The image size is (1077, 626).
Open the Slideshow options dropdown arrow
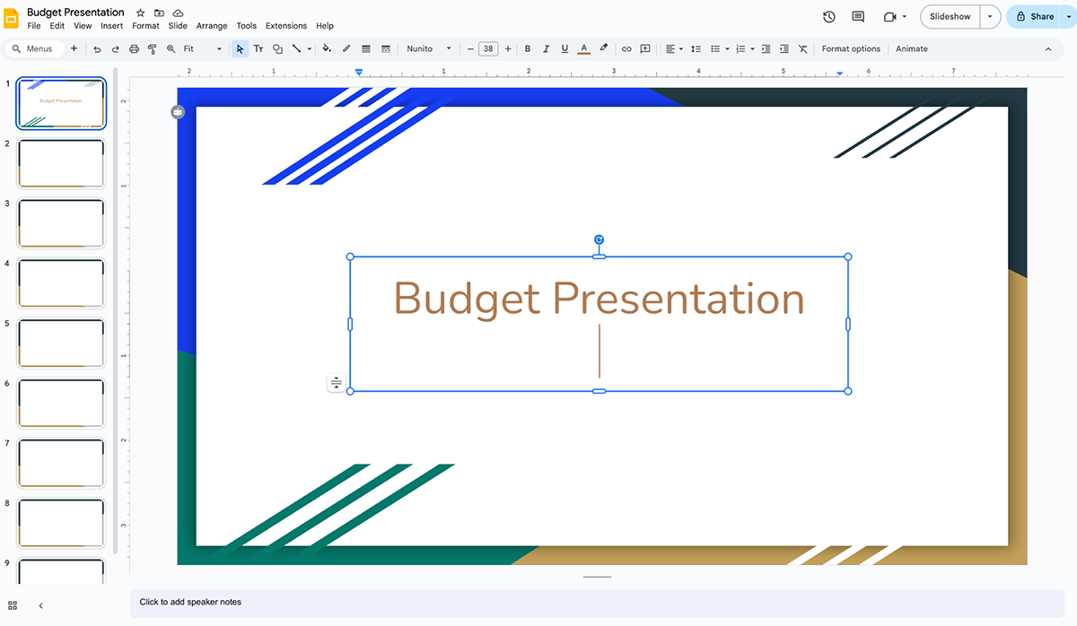coord(991,17)
